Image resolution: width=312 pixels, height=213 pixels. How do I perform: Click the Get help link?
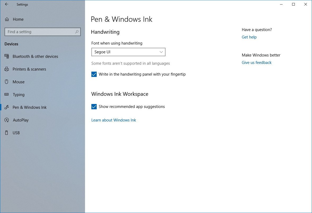pyautogui.click(x=249, y=37)
